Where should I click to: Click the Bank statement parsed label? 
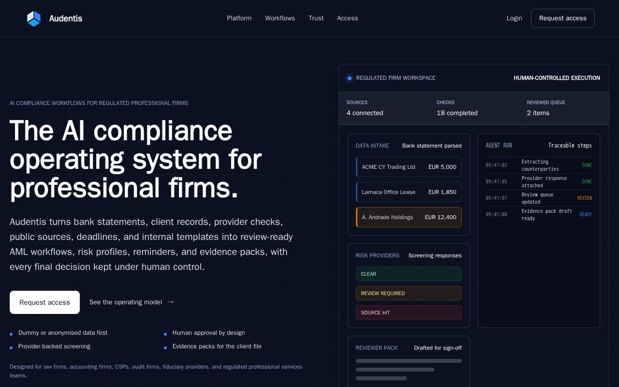pos(432,146)
